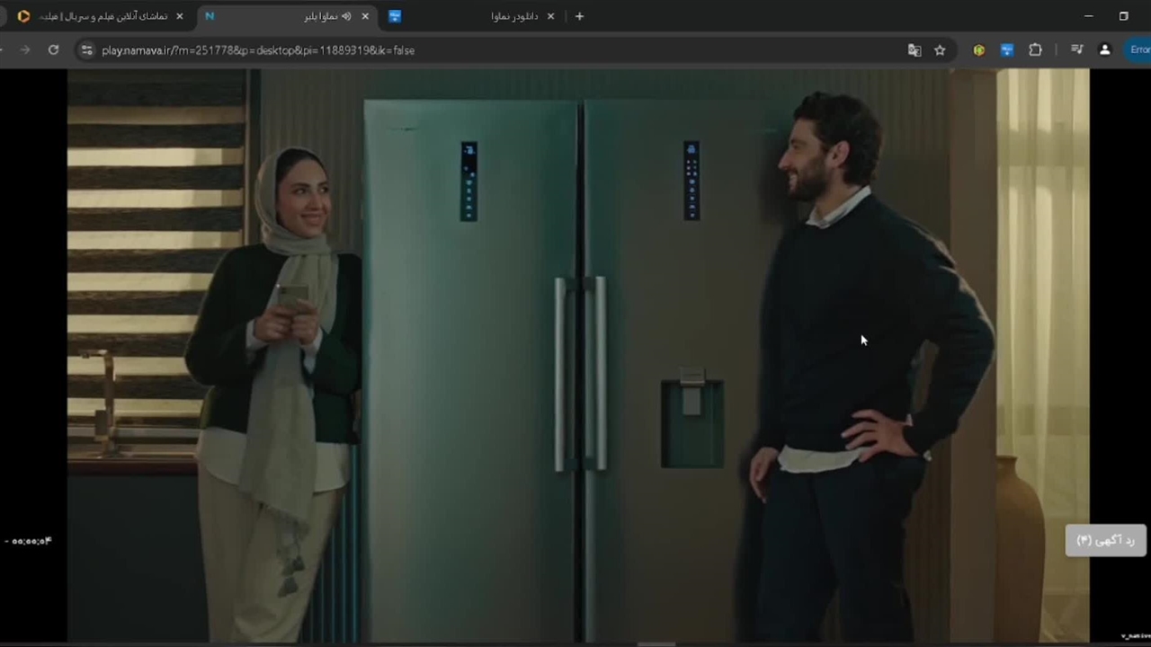The height and width of the screenshot is (647, 1151).
Task: Open the browser profile avatar
Action: click(x=1104, y=50)
